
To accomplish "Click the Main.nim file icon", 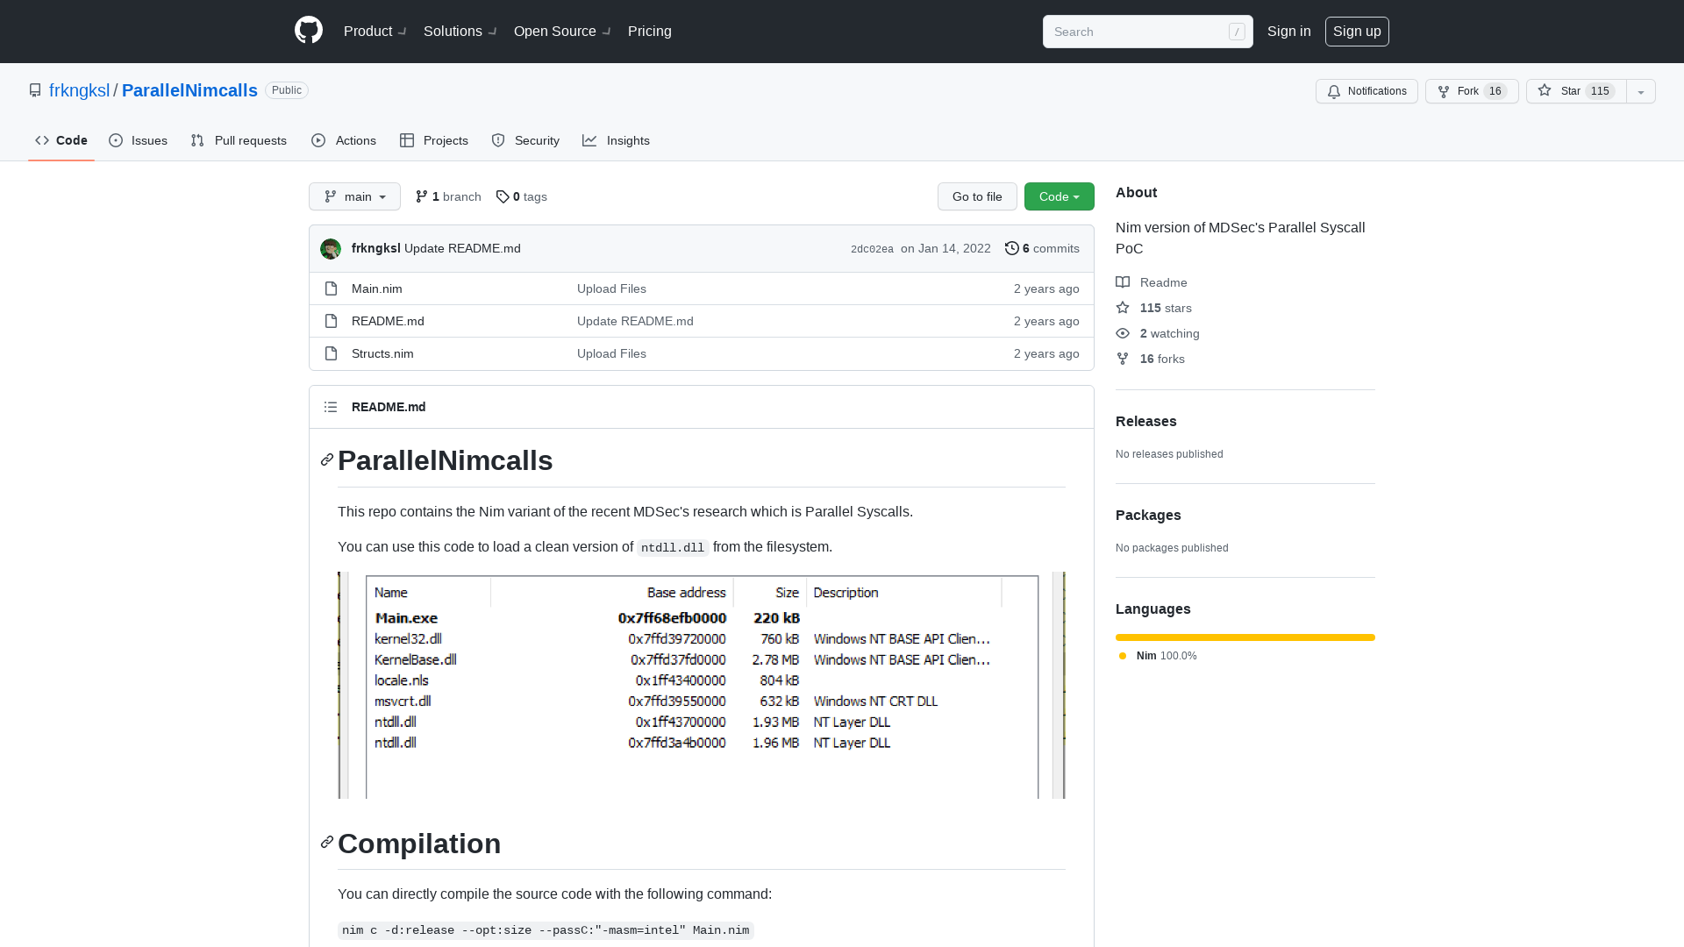I will point(331,288).
